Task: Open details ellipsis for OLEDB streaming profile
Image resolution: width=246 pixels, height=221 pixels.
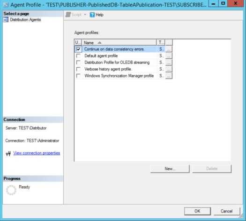Action: click(169, 63)
